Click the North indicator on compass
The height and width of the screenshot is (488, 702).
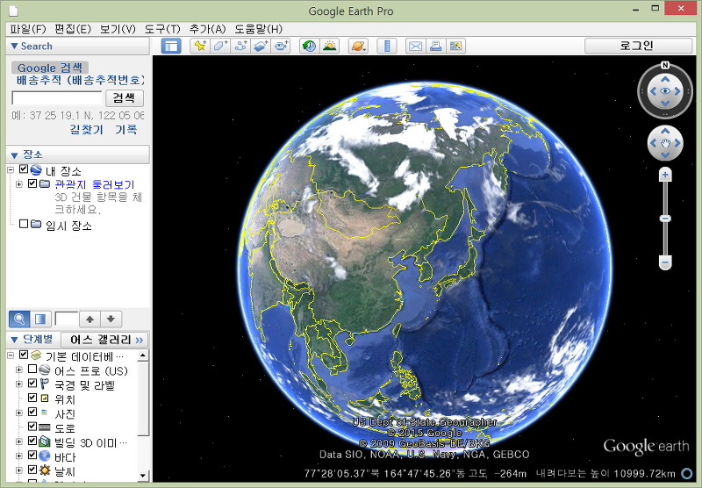pos(665,65)
